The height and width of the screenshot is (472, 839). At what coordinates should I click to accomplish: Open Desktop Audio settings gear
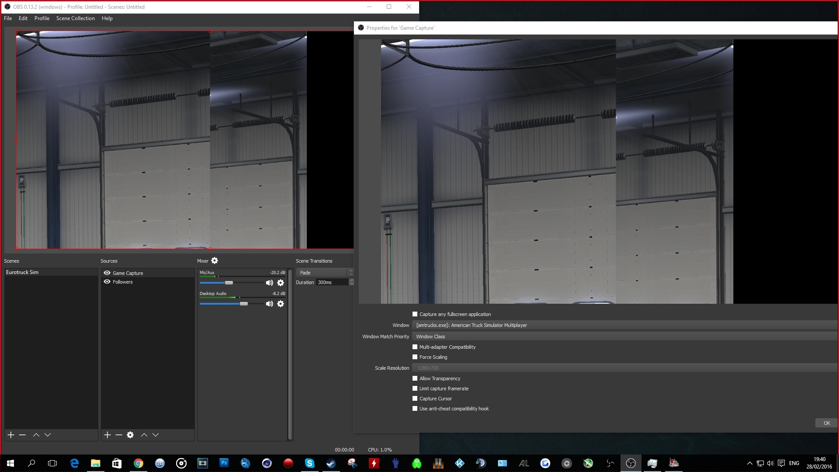pyautogui.click(x=281, y=304)
